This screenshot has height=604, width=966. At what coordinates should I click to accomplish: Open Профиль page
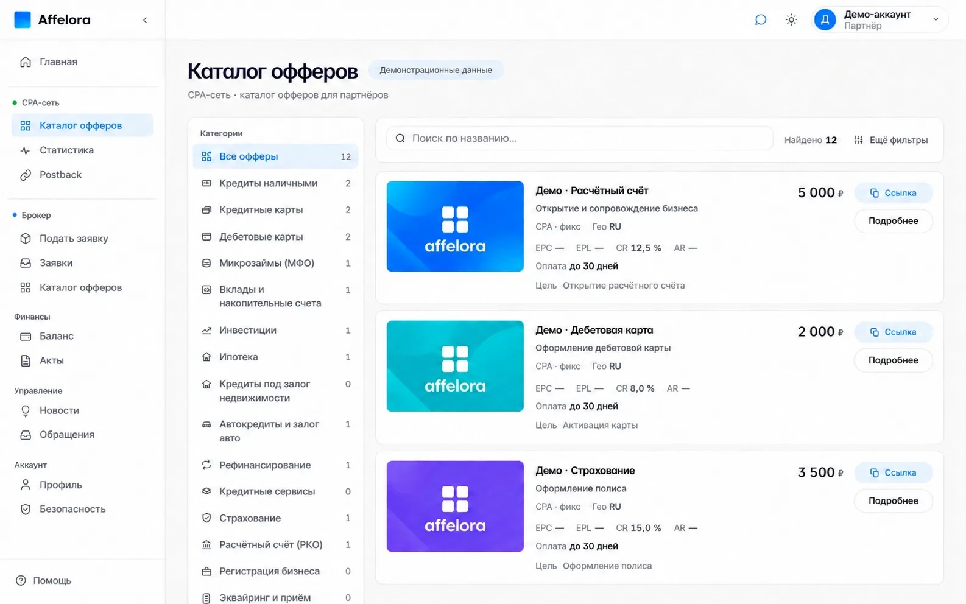(82, 485)
